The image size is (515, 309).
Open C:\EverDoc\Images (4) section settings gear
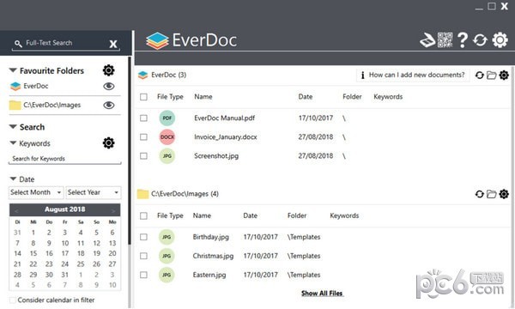click(504, 194)
